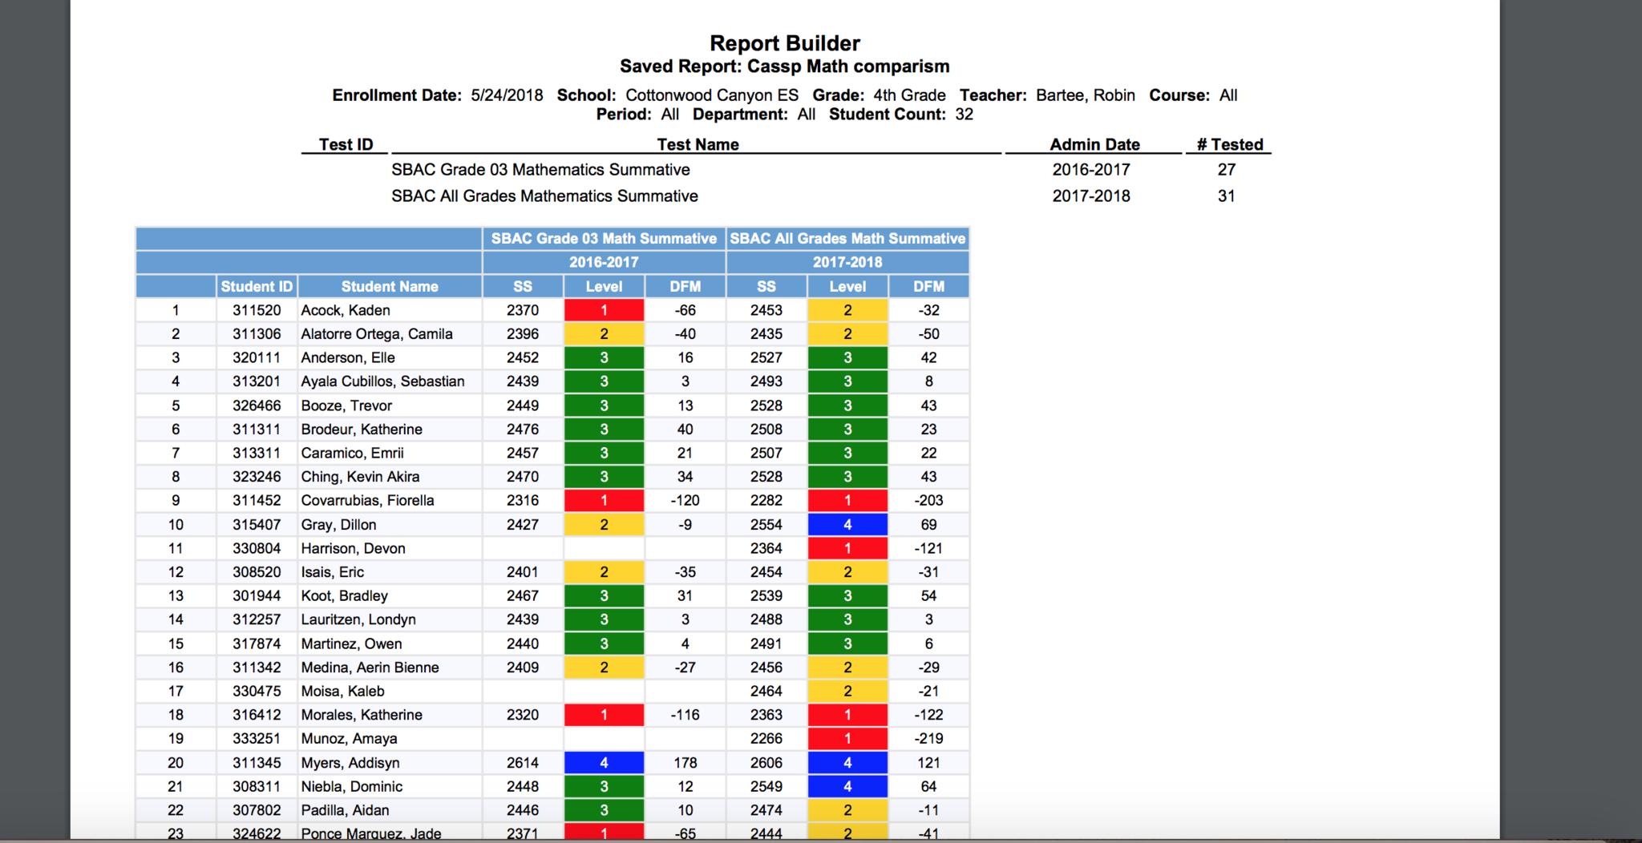Click the empty 2016-2017 Level cell for Harrison, Devon

pyautogui.click(x=604, y=549)
